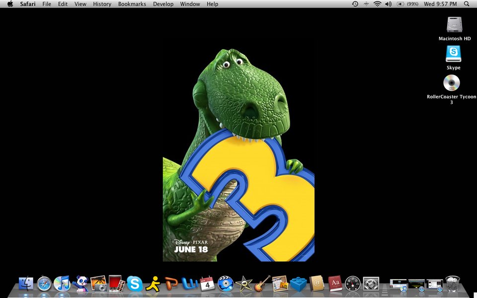This screenshot has height=298, width=477.
Task: Open the Edit menu
Action: tap(63, 4)
